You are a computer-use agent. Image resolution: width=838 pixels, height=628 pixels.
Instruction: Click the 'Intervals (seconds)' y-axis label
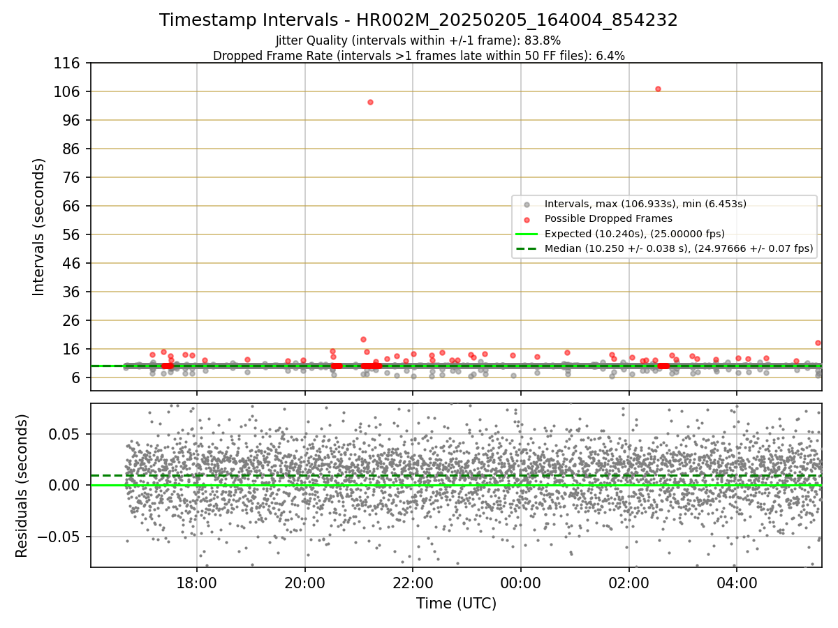40,227
